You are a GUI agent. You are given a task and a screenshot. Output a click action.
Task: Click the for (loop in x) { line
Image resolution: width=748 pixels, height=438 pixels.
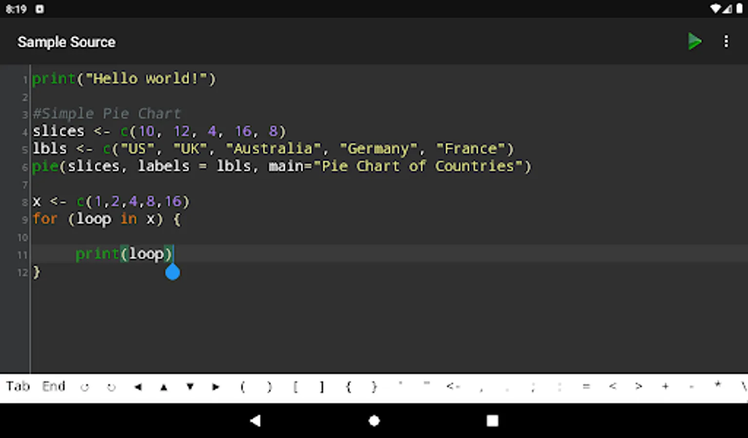[107, 219]
